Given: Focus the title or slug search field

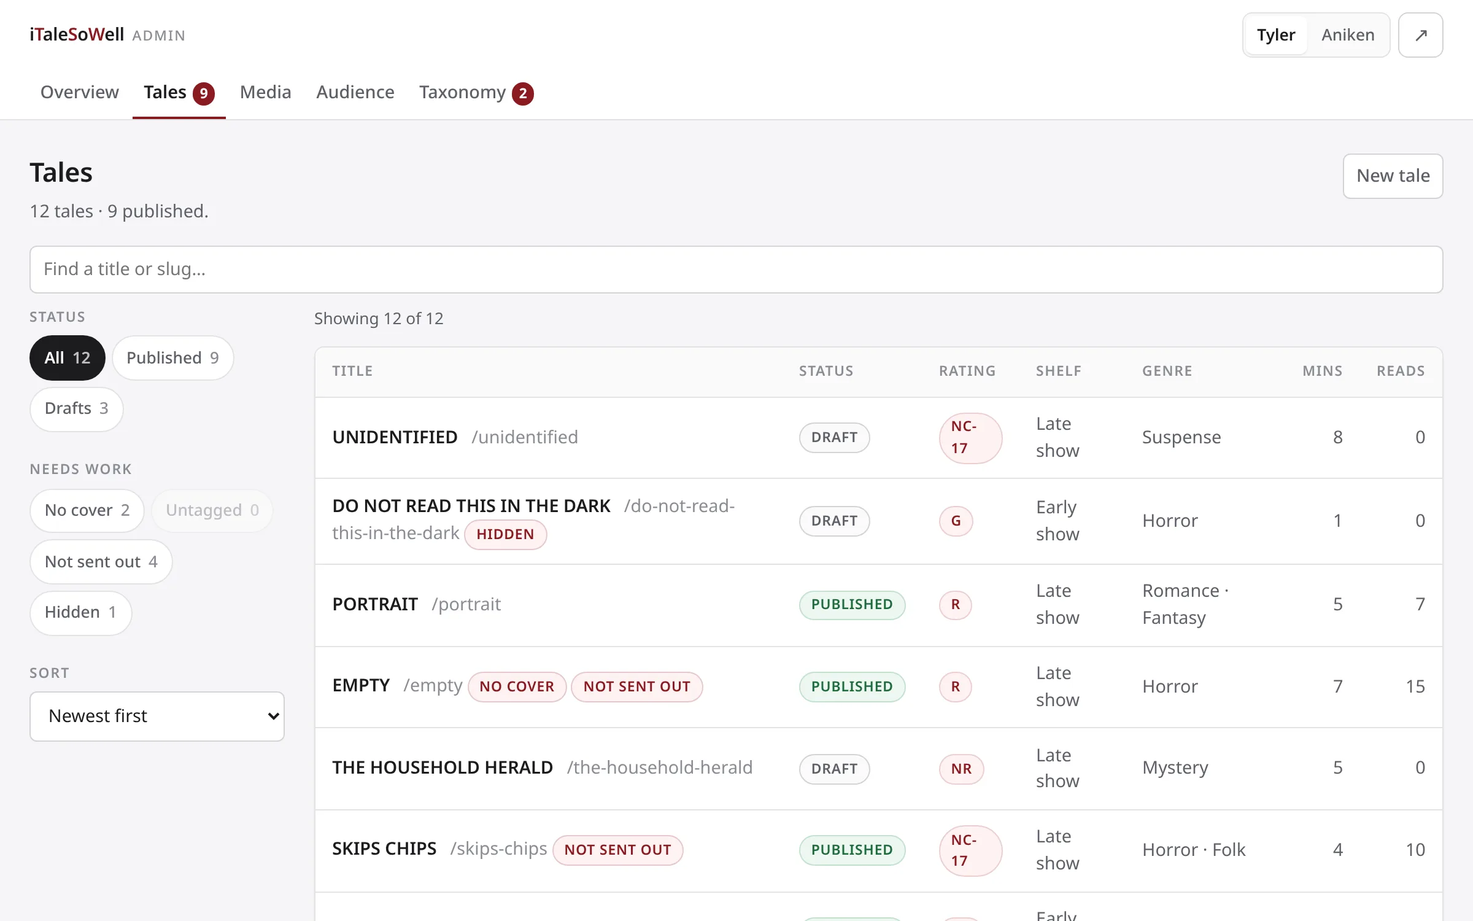Looking at the screenshot, I should (736, 270).
